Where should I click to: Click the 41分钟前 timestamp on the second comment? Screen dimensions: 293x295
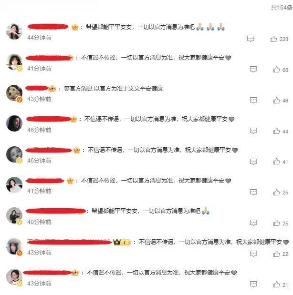tap(39, 69)
